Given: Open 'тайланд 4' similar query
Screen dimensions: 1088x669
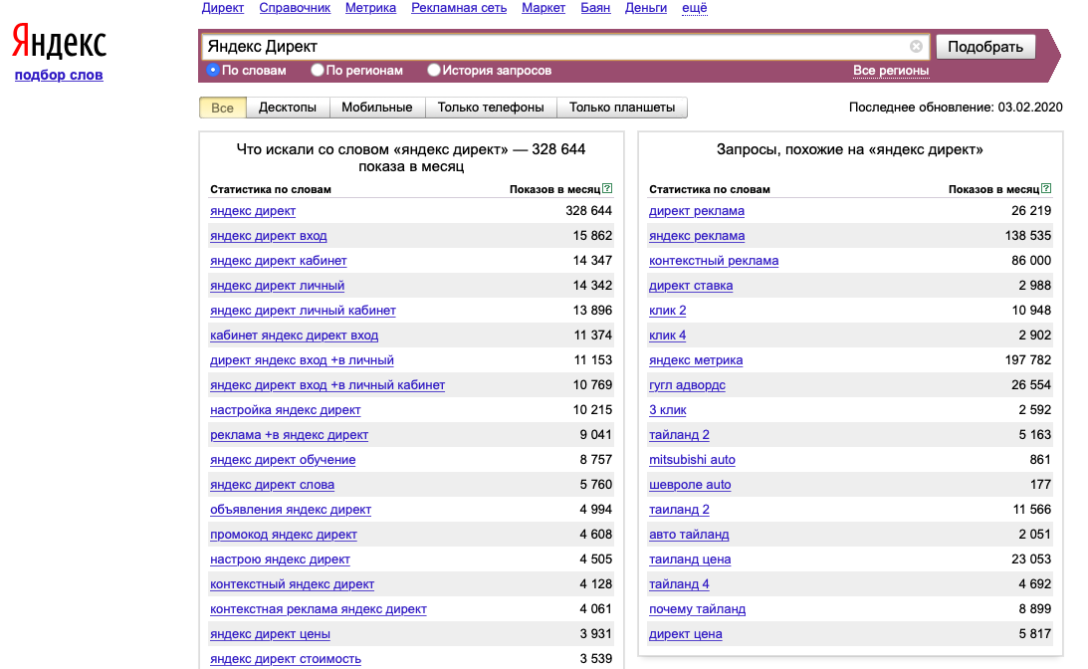Looking at the screenshot, I should [679, 584].
